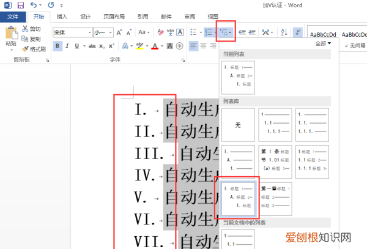Click the text effects A icon

tap(125, 46)
